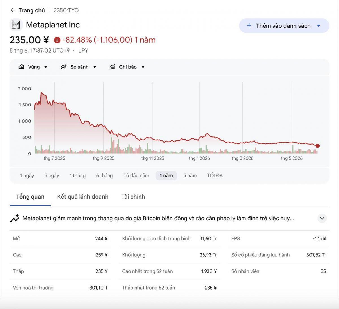Screen dimensions: 339x309
Task: Add stock via Thêm vào danh sách button
Action: pyautogui.click(x=284, y=26)
